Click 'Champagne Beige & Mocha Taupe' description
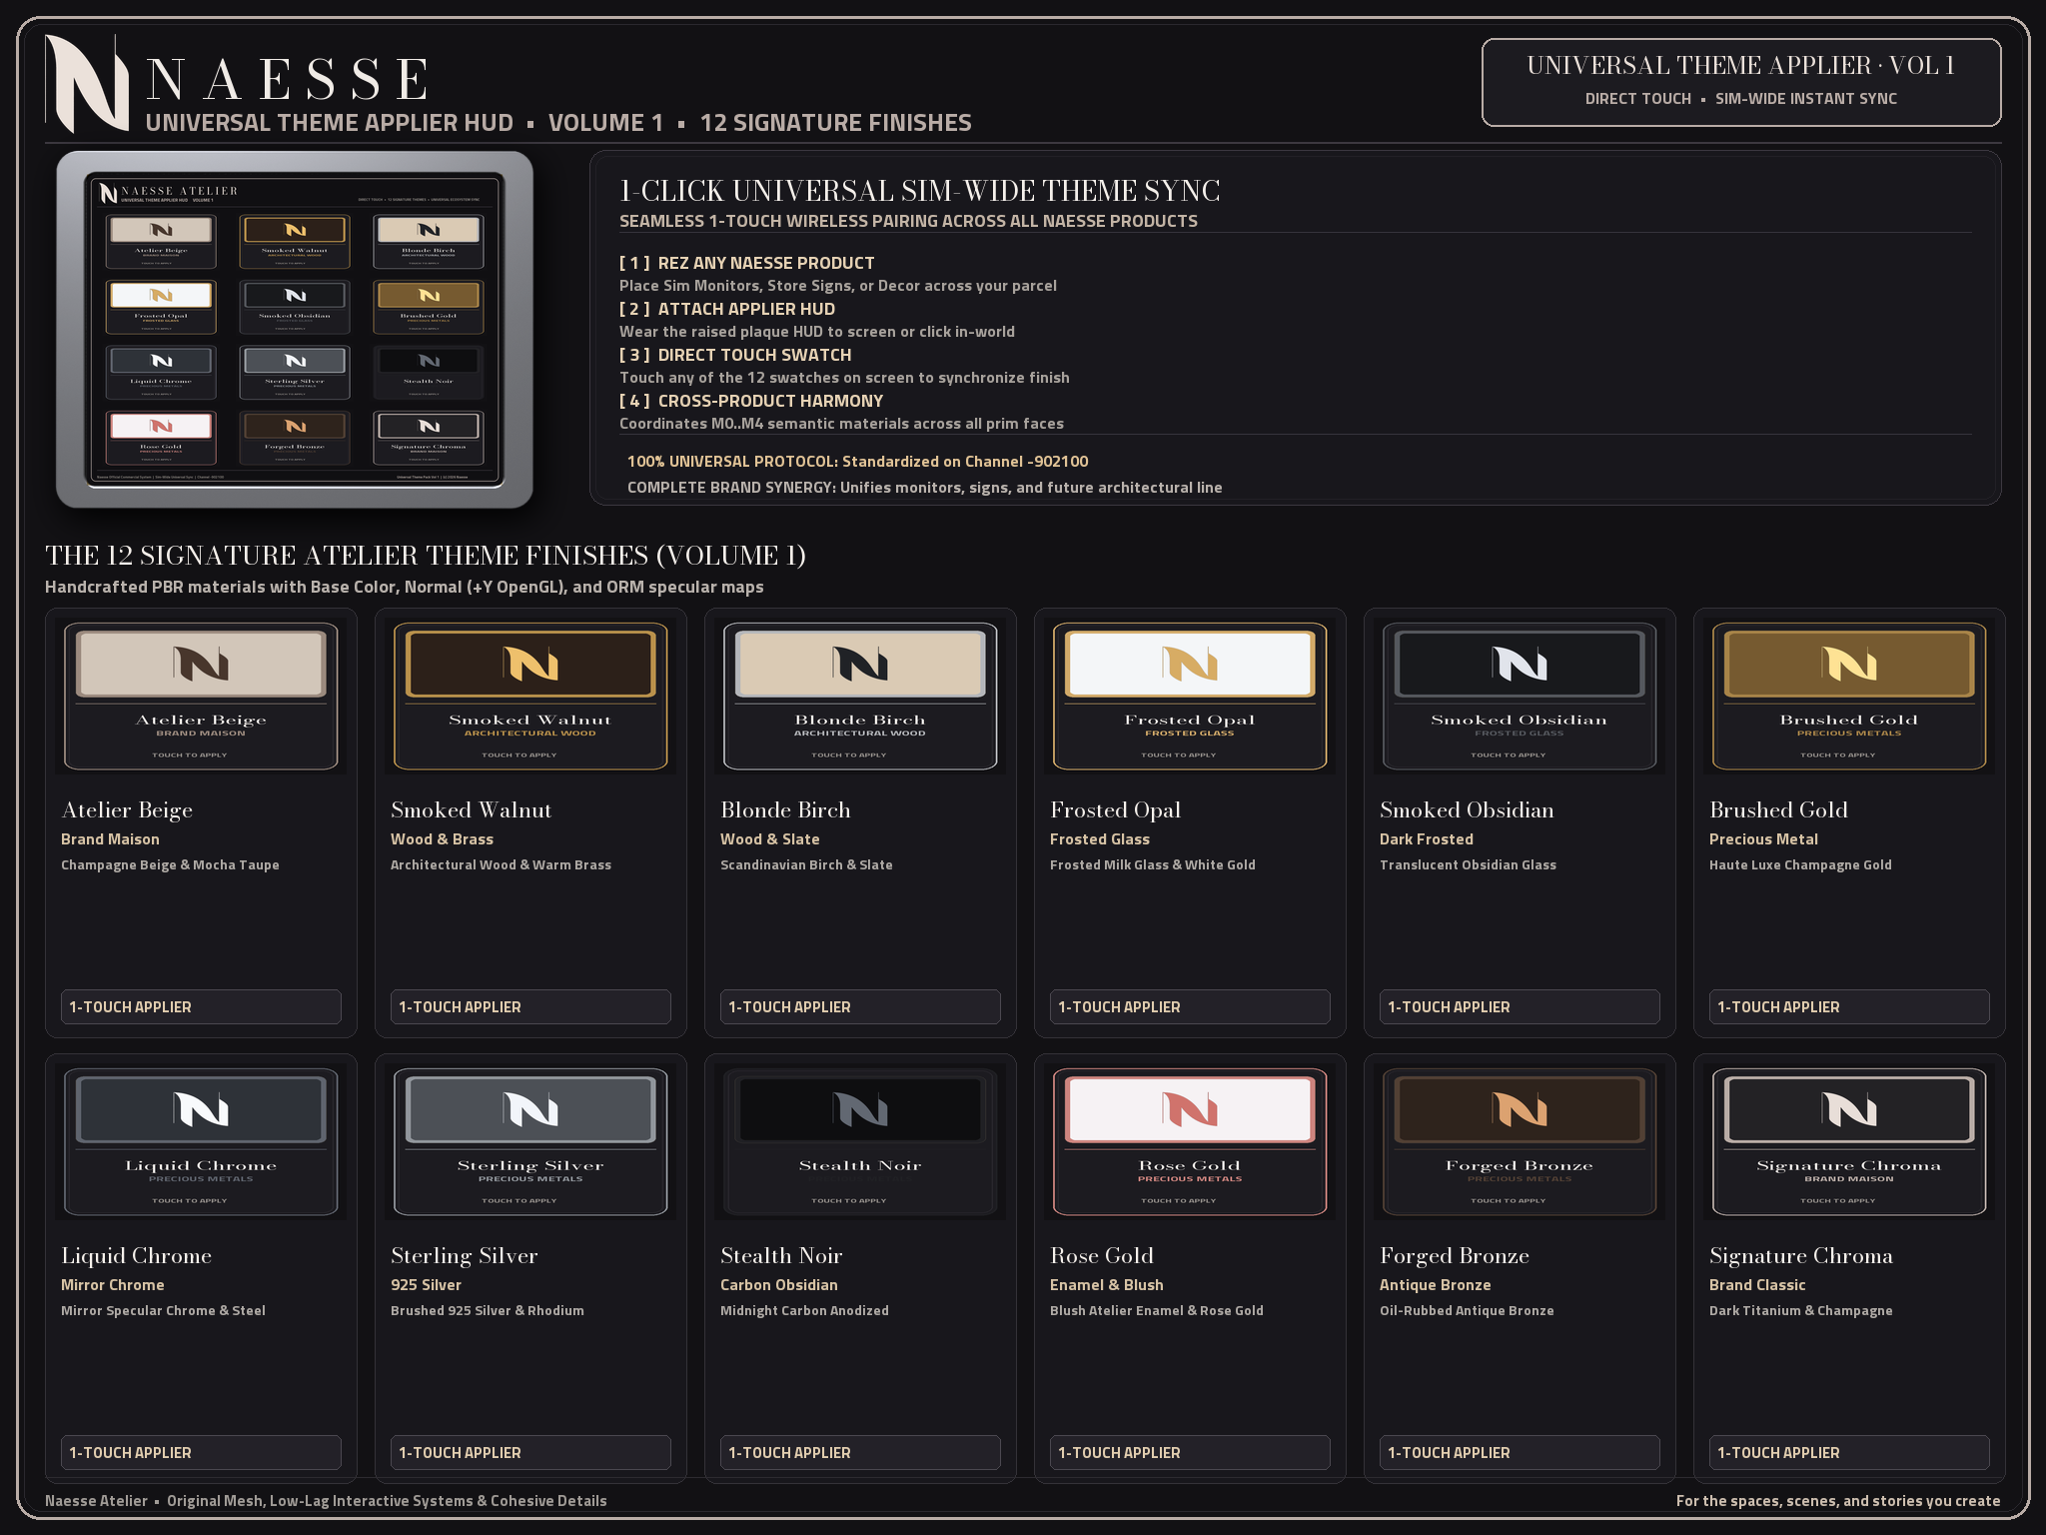The width and height of the screenshot is (2046, 1535). [x=170, y=865]
